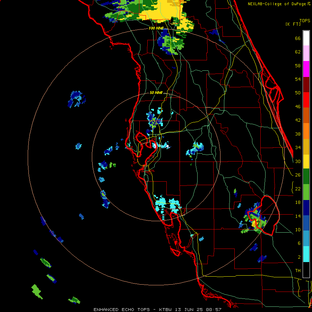Select the cyan legend color band
This screenshot has width=312, height=312.
tap(306, 254)
